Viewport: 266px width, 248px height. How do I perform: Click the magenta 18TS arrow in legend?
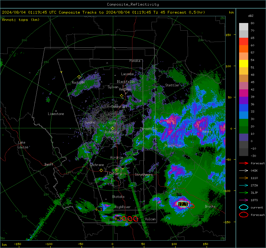244,200
